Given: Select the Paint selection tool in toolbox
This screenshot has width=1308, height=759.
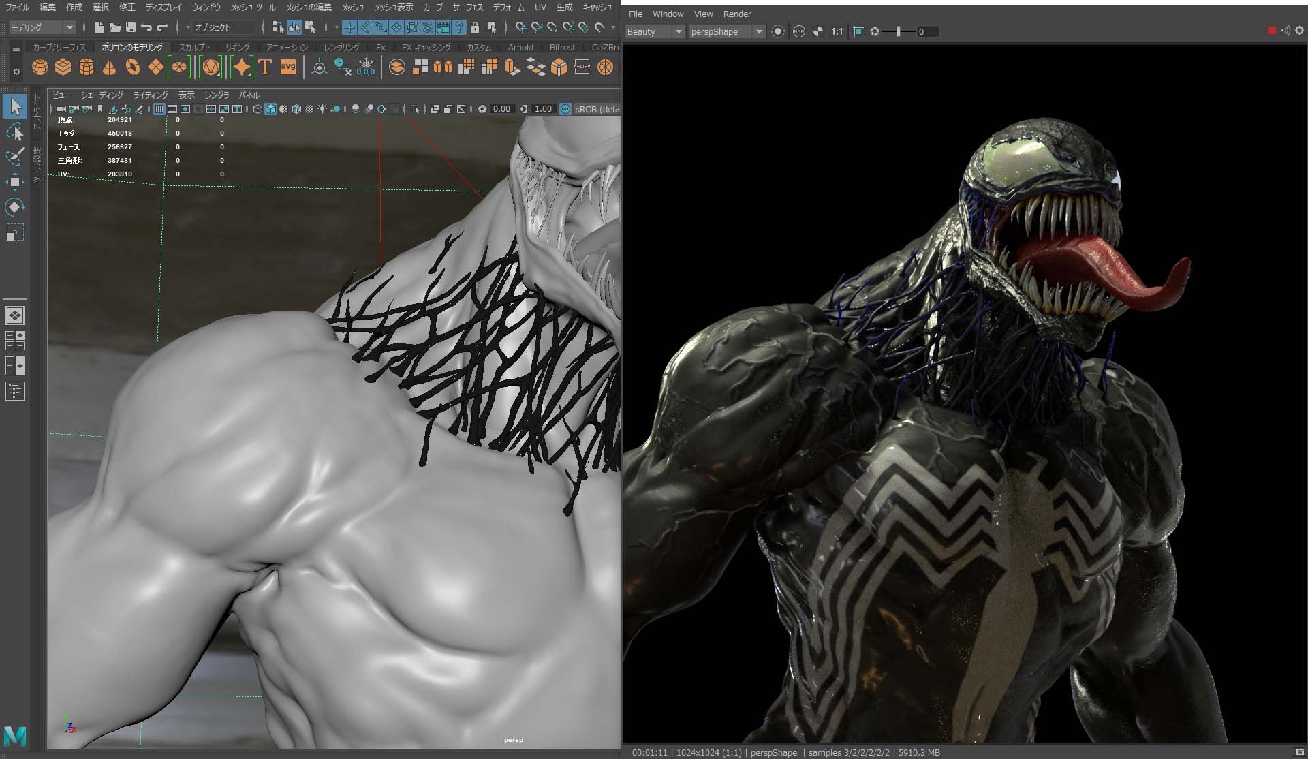Looking at the screenshot, I should (x=15, y=157).
